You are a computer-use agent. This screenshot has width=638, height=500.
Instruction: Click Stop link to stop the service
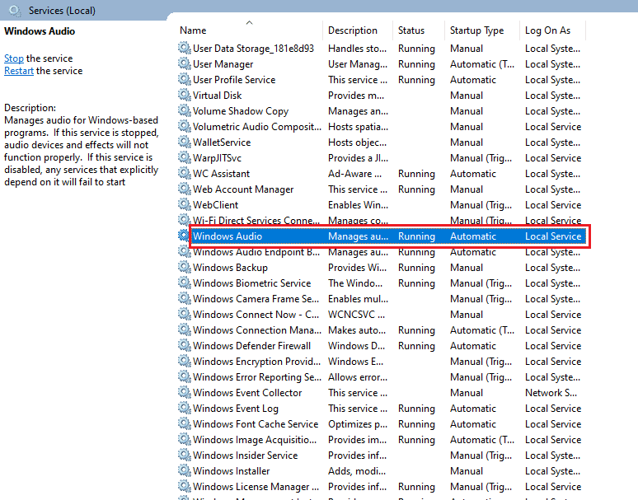pyautogui.click(x=14, y=58)
